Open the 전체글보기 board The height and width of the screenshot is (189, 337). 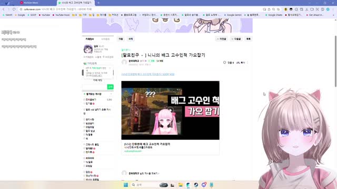click(x=91, y=100)
